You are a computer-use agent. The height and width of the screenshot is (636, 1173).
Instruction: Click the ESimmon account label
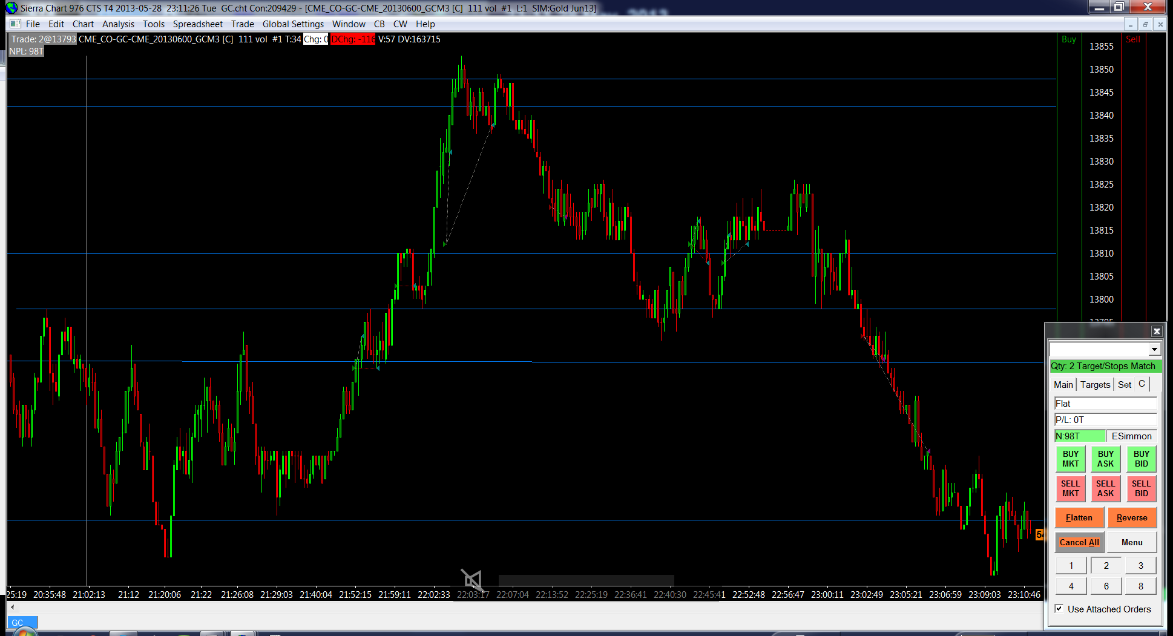(1131, 436)
